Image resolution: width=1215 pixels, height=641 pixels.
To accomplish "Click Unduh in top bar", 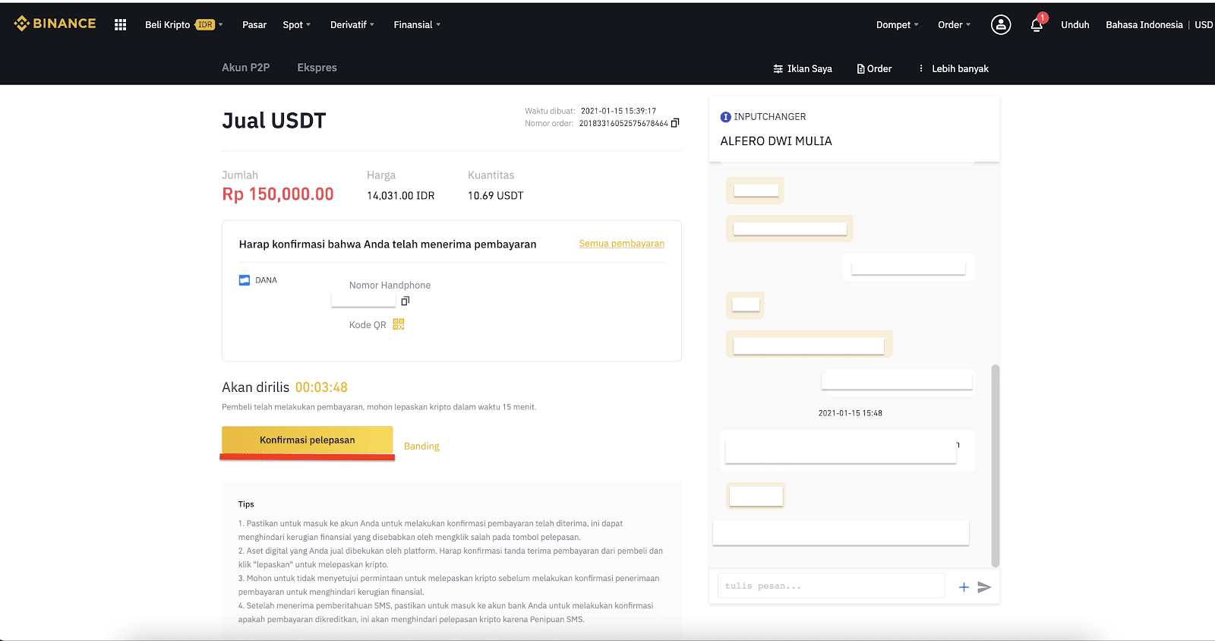I will coord(1075,25).
